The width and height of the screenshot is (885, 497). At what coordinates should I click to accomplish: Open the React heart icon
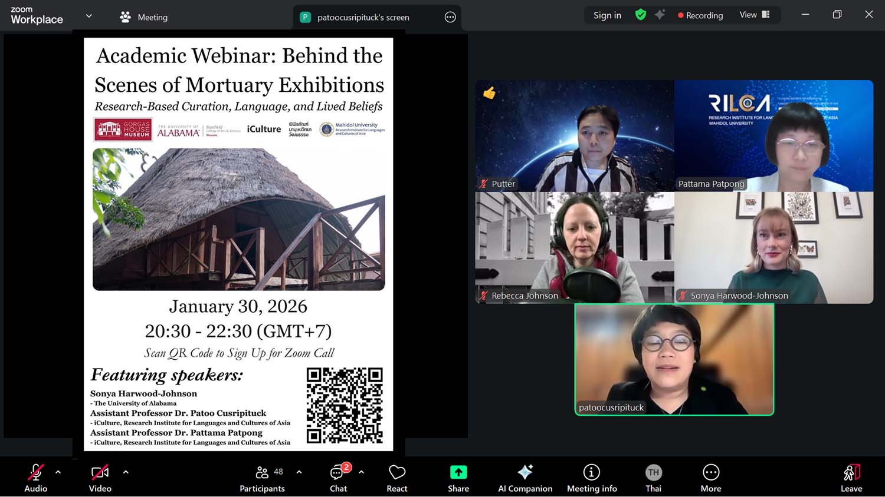point(397,473)
